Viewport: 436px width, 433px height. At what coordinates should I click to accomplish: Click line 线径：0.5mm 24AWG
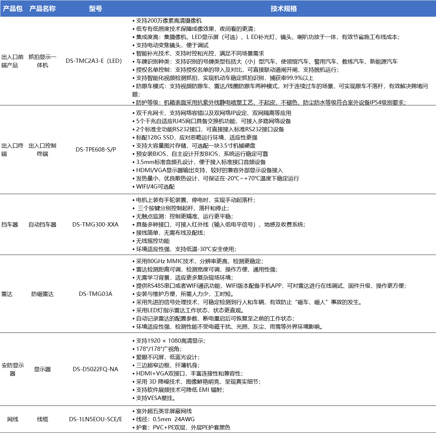pos(163,419)
